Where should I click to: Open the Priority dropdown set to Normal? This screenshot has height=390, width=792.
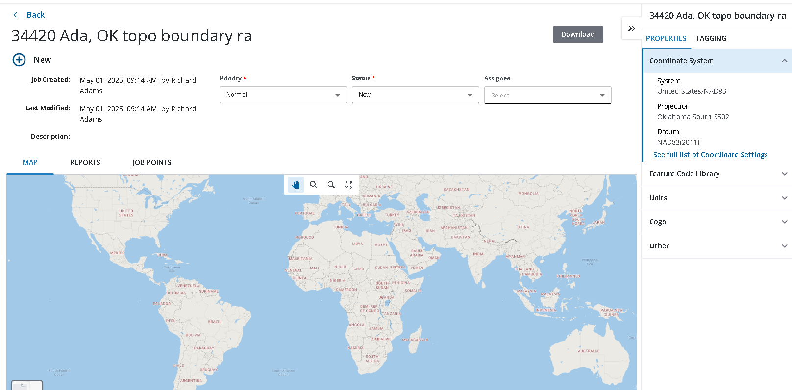(283, 95)
